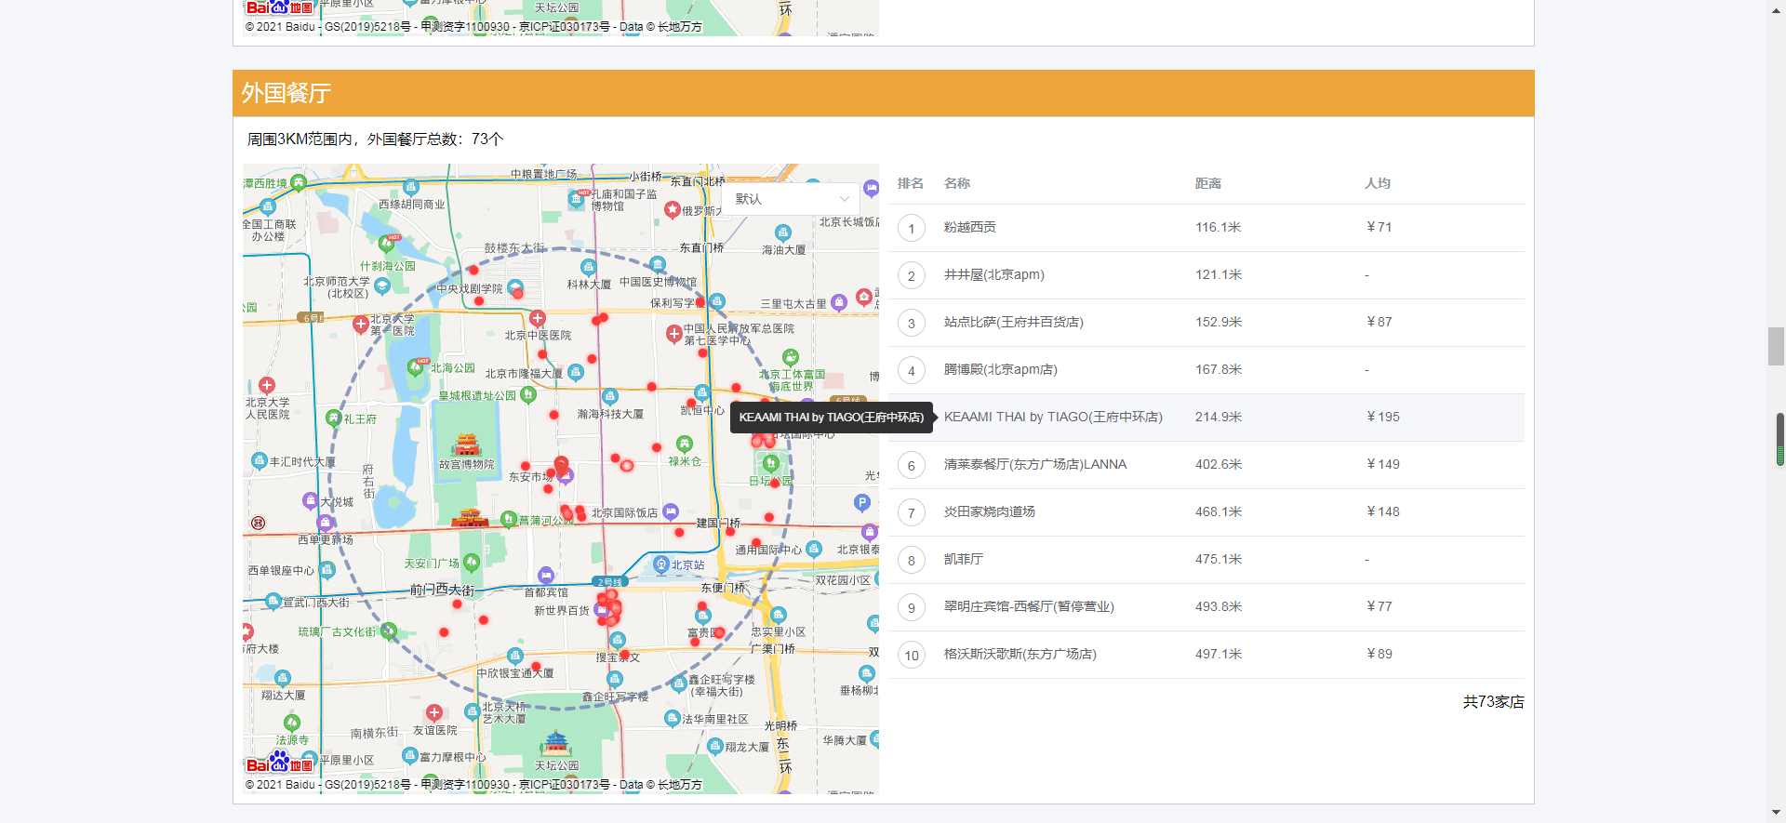1786x823 pixels.
Task: Click the 潭西胜境 park icon on map
Action: tap(299, 182)
